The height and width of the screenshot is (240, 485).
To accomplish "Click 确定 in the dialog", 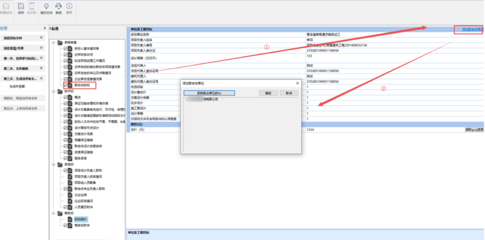I will point(269,93).
